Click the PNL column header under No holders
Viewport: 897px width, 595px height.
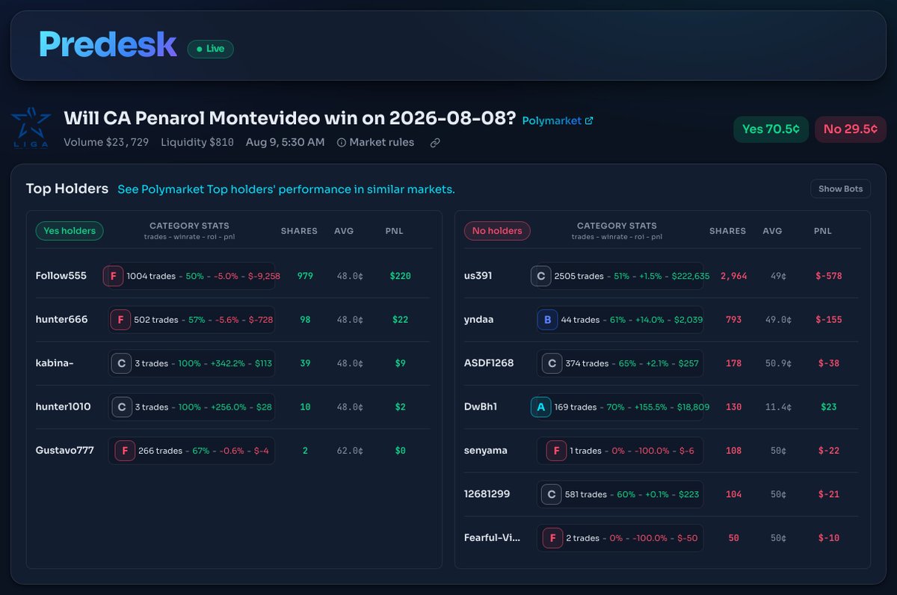(x=822, y=231)
